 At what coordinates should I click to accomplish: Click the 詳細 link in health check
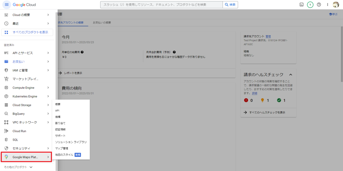click(x=254, y=93)
